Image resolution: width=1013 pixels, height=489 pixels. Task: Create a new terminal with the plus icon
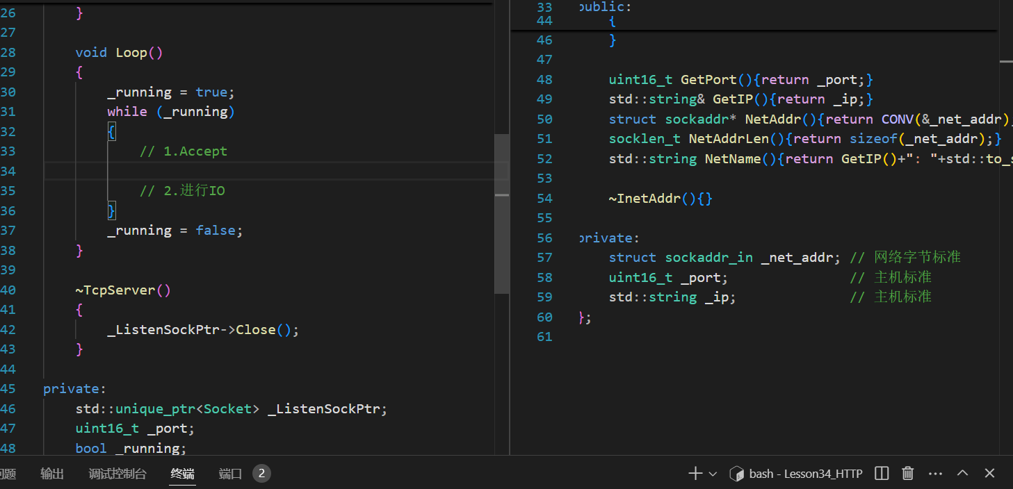[695, 474]
